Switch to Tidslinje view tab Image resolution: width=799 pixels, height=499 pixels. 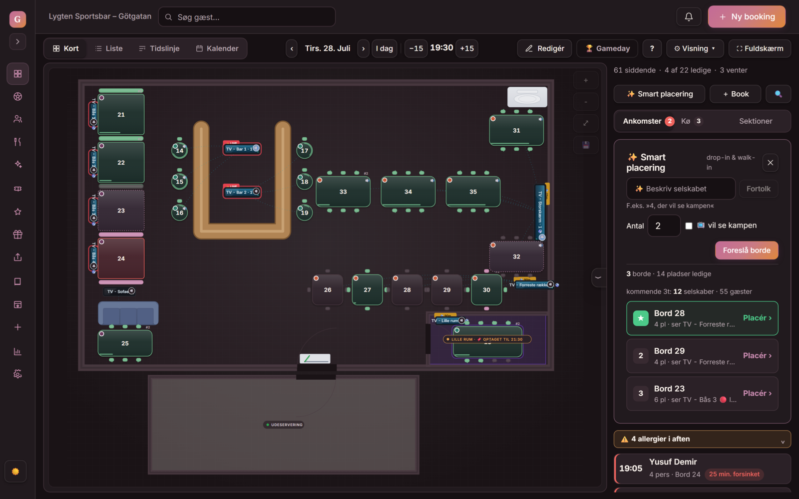(x=159, y=48)
